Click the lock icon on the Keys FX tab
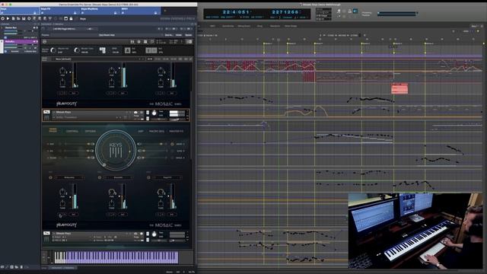 (x=75, y=13)
